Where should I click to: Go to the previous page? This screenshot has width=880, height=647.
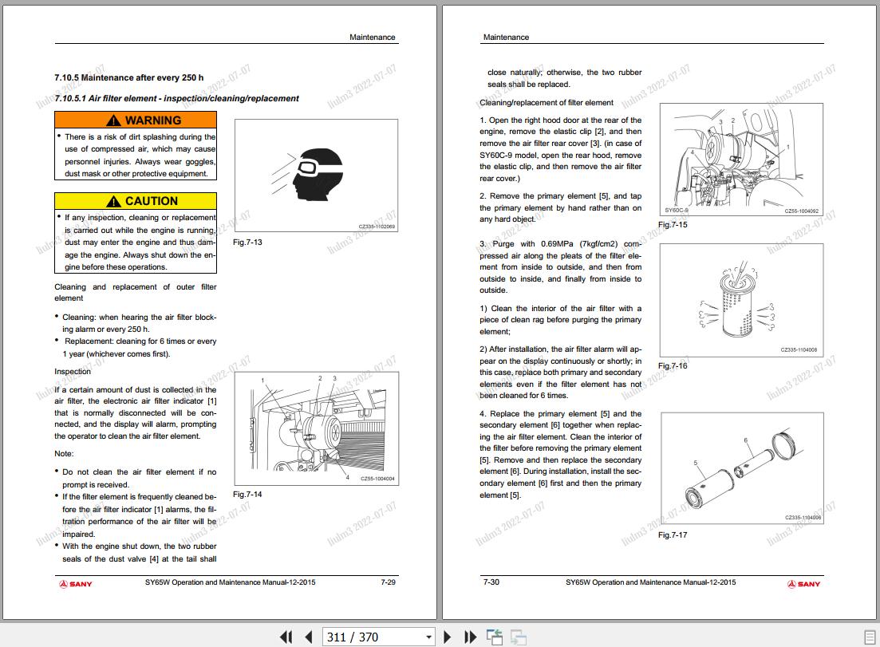click(x=308, y=637)
